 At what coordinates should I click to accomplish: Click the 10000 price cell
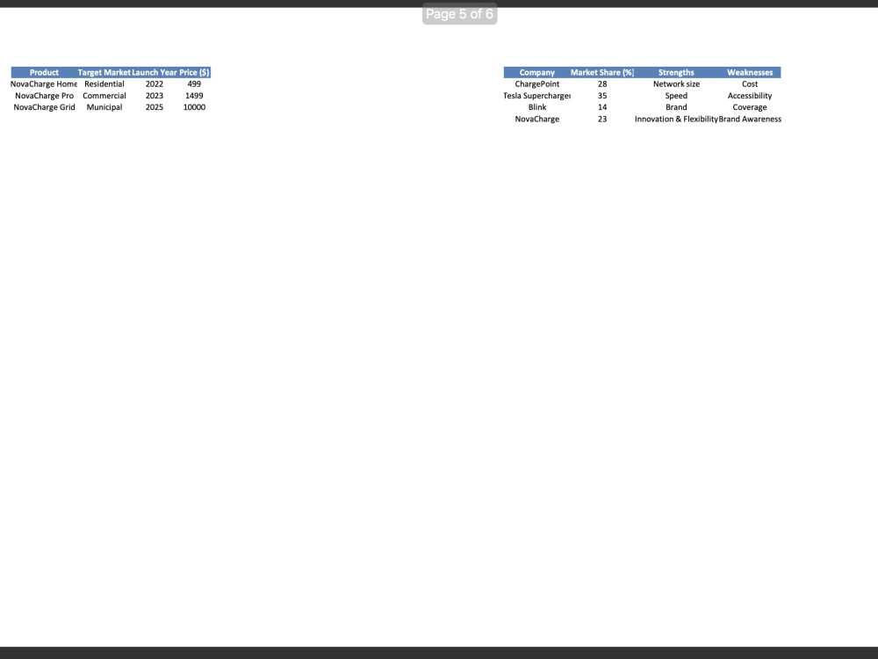click(x=194, y=107)
